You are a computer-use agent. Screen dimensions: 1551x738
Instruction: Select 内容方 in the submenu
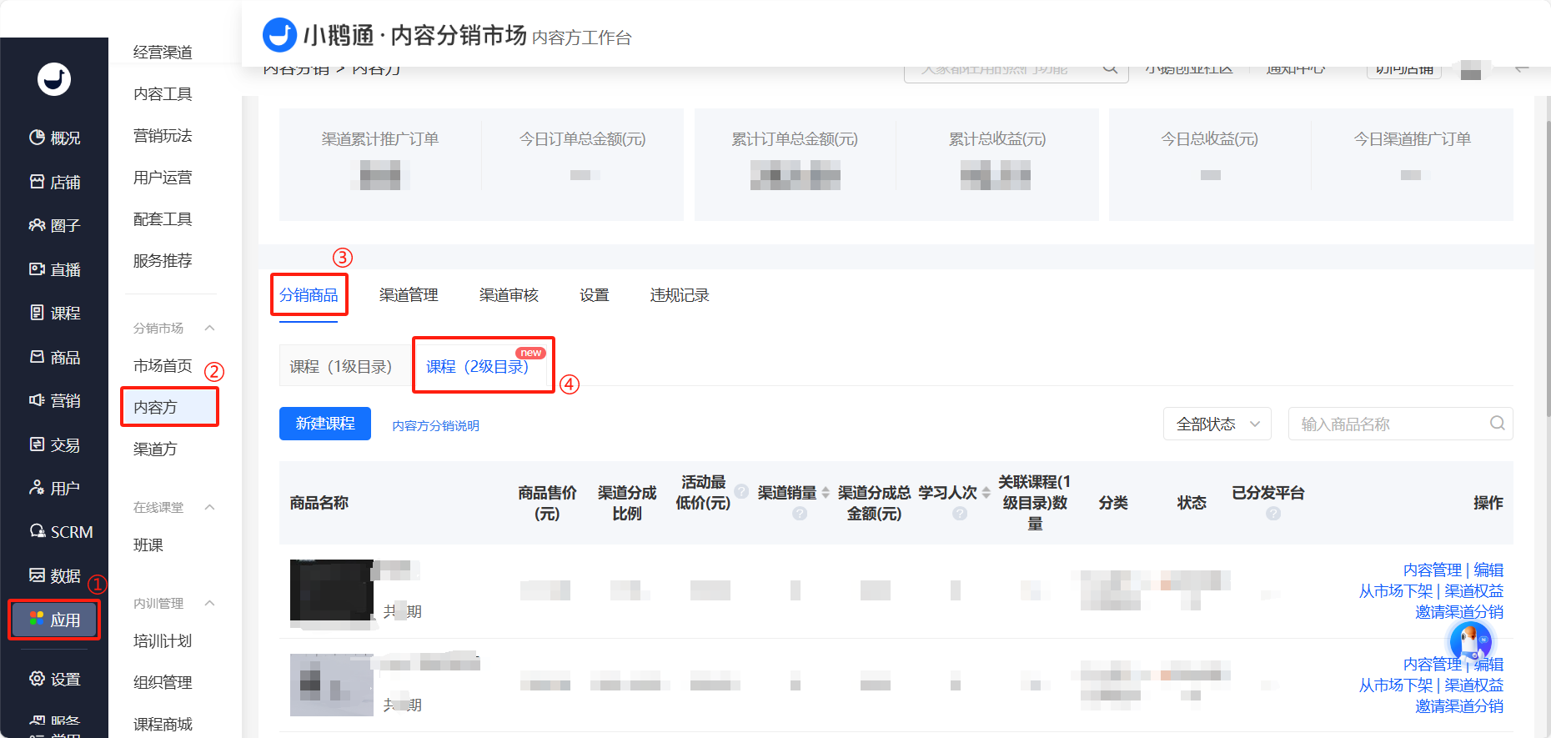pyautogui.click(x=169, y=407)
